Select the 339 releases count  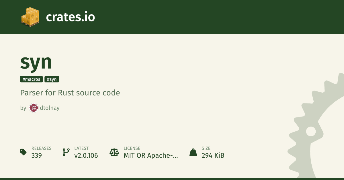coord(37,156)
